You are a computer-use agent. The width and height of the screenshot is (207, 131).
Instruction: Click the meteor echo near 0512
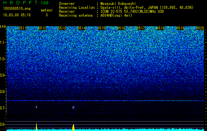pyautogui.click(x=37, y=107)
